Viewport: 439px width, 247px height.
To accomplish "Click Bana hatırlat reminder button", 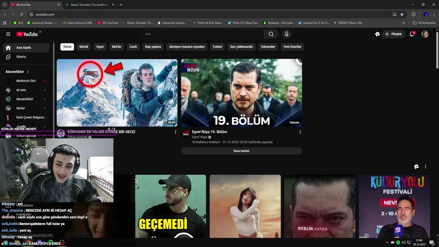I will [x=241, y=151].
